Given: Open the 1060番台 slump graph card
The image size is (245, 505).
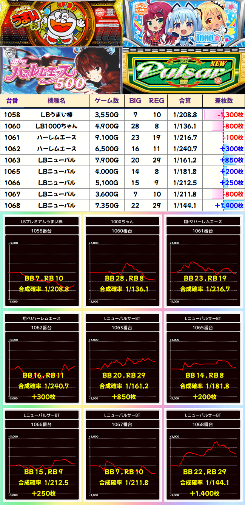Looking at the screenshot, I should 122,261.
